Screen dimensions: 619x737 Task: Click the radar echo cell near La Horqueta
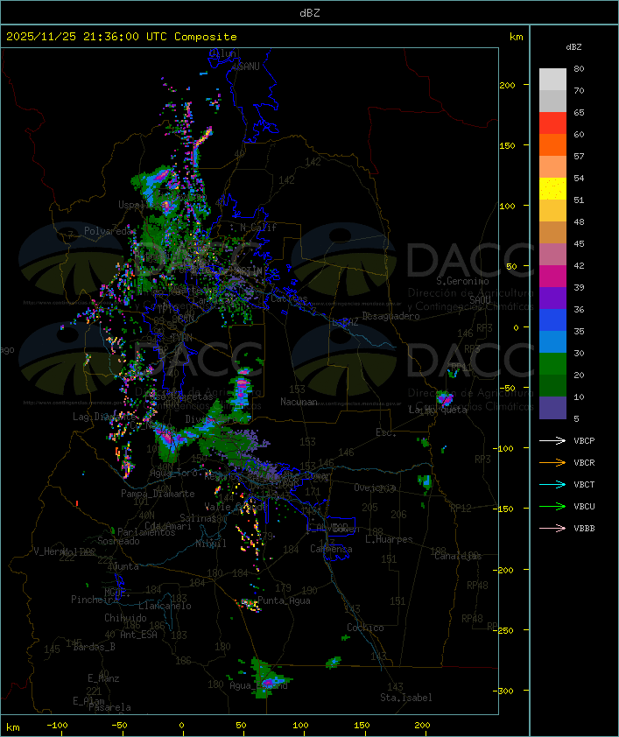pyautogui.click(x=445, y=399)
